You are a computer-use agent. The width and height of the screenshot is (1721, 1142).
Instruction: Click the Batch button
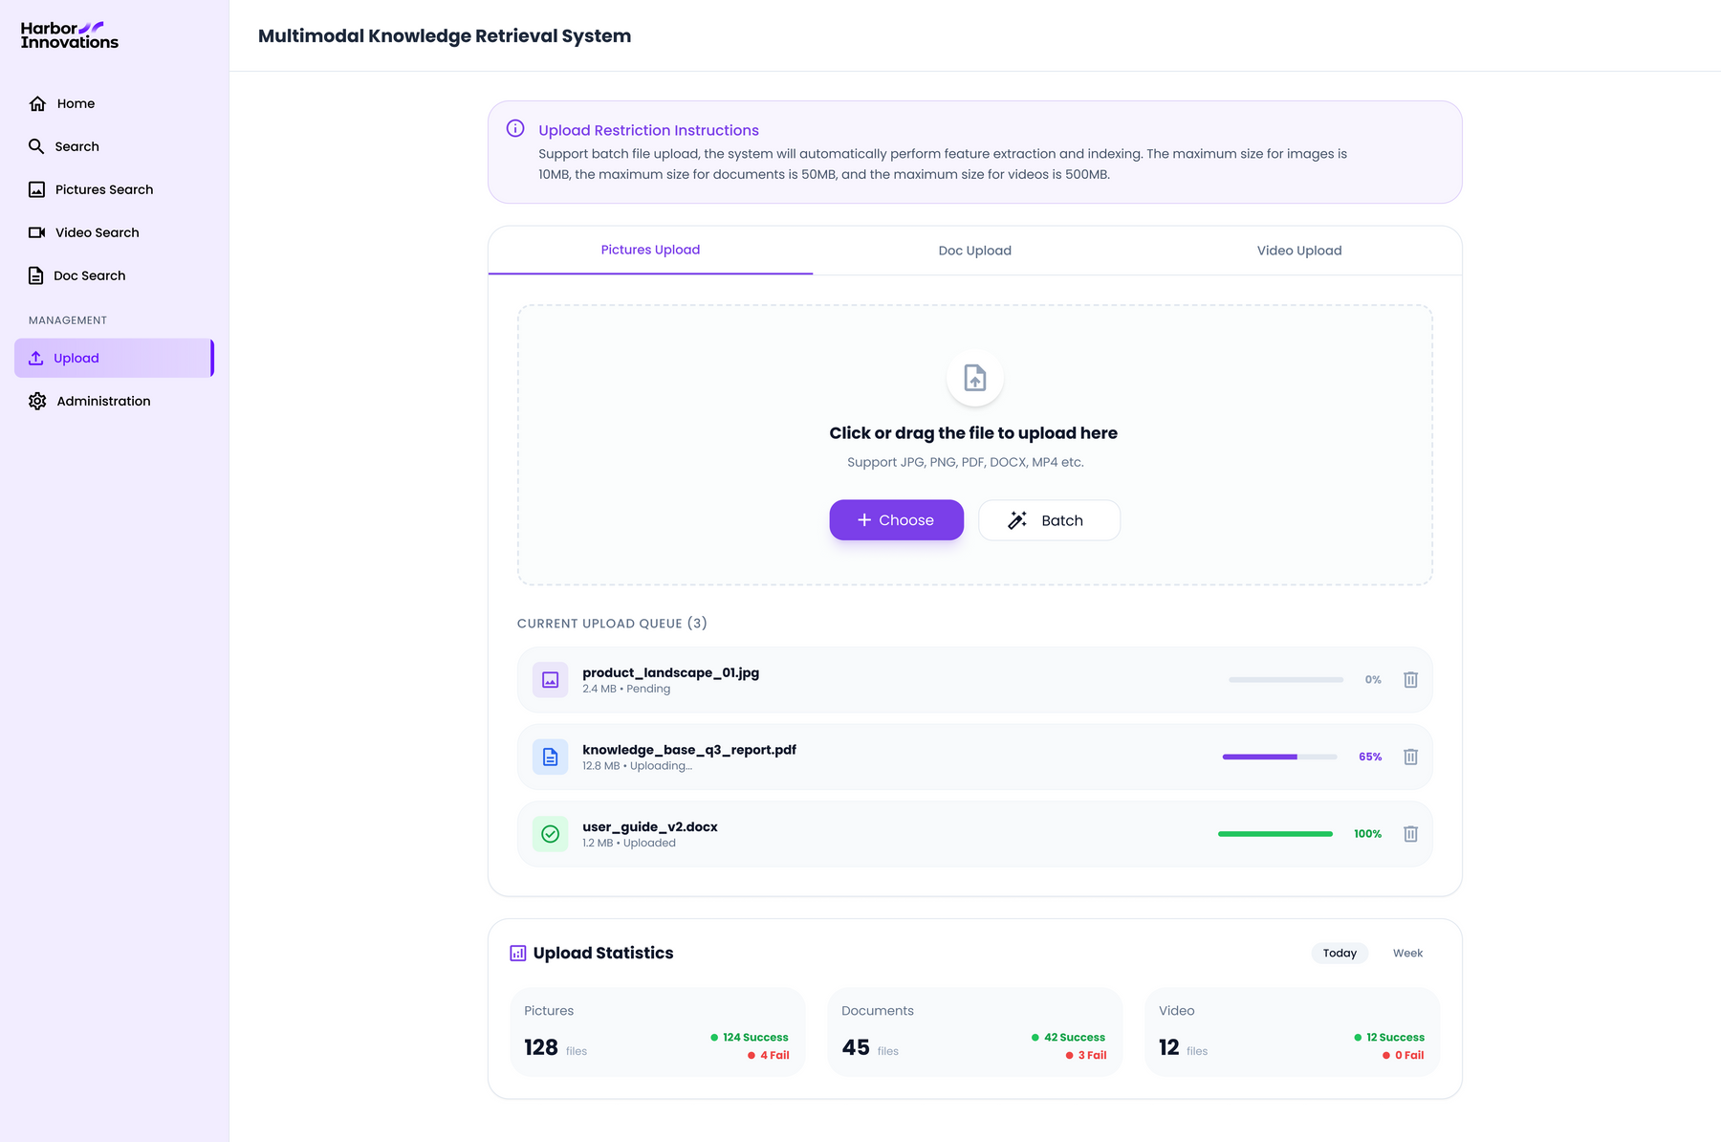(x=1049, y=520)
